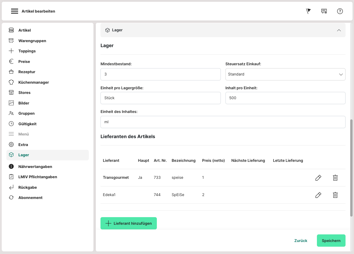Image resolution: width=354 pixels, height=254 pixels.
Task: Click the Mindestbestand input field
Action: [x=160, y=74]
